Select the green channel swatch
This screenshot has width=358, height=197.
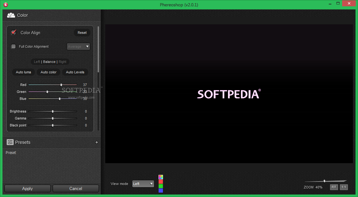[x=161, y=186]
